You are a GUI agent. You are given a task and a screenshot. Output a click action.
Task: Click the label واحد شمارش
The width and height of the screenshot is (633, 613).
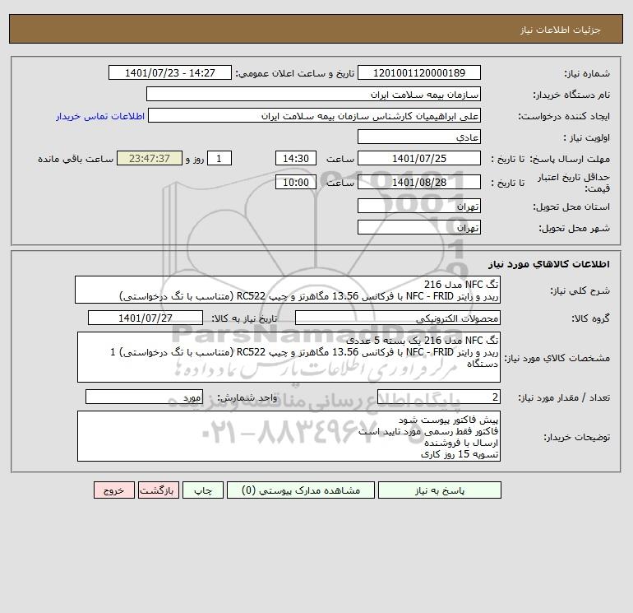[247, 397]
